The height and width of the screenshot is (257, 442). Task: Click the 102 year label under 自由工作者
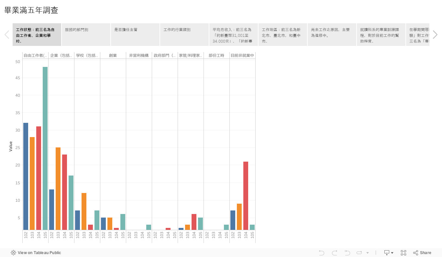(26, 235)
